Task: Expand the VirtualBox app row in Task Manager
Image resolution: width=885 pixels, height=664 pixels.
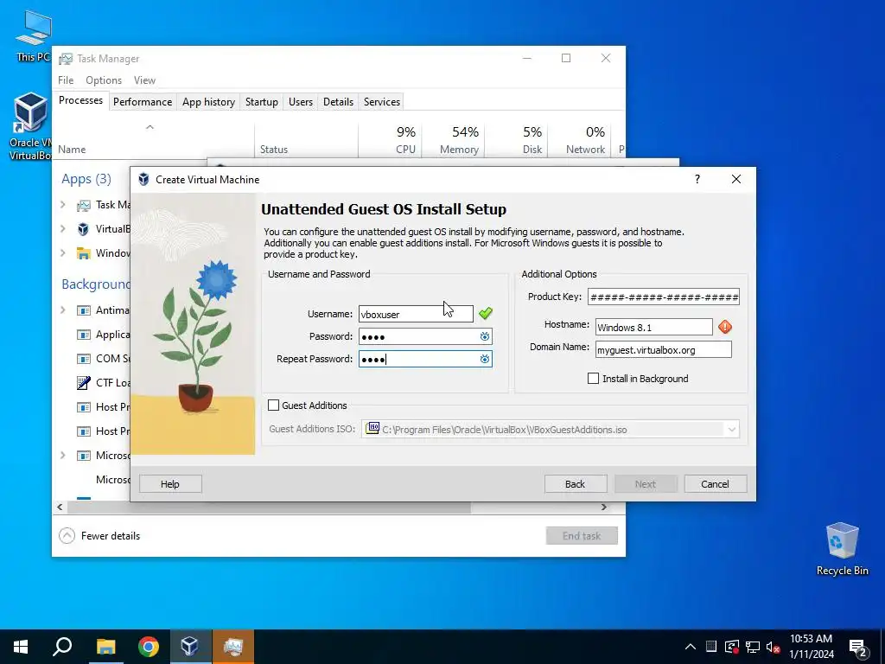Action: 62,228
